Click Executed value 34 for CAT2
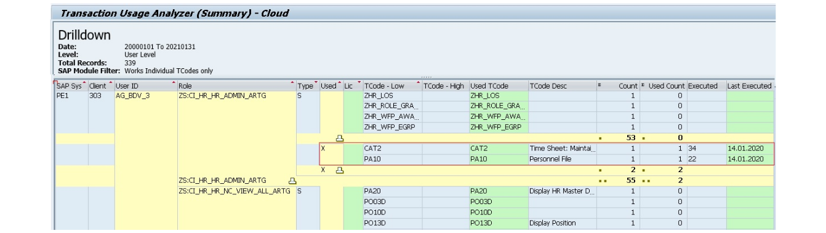This screenshot has height=233, width=826. pyautogui.click(x=705, y=148)
